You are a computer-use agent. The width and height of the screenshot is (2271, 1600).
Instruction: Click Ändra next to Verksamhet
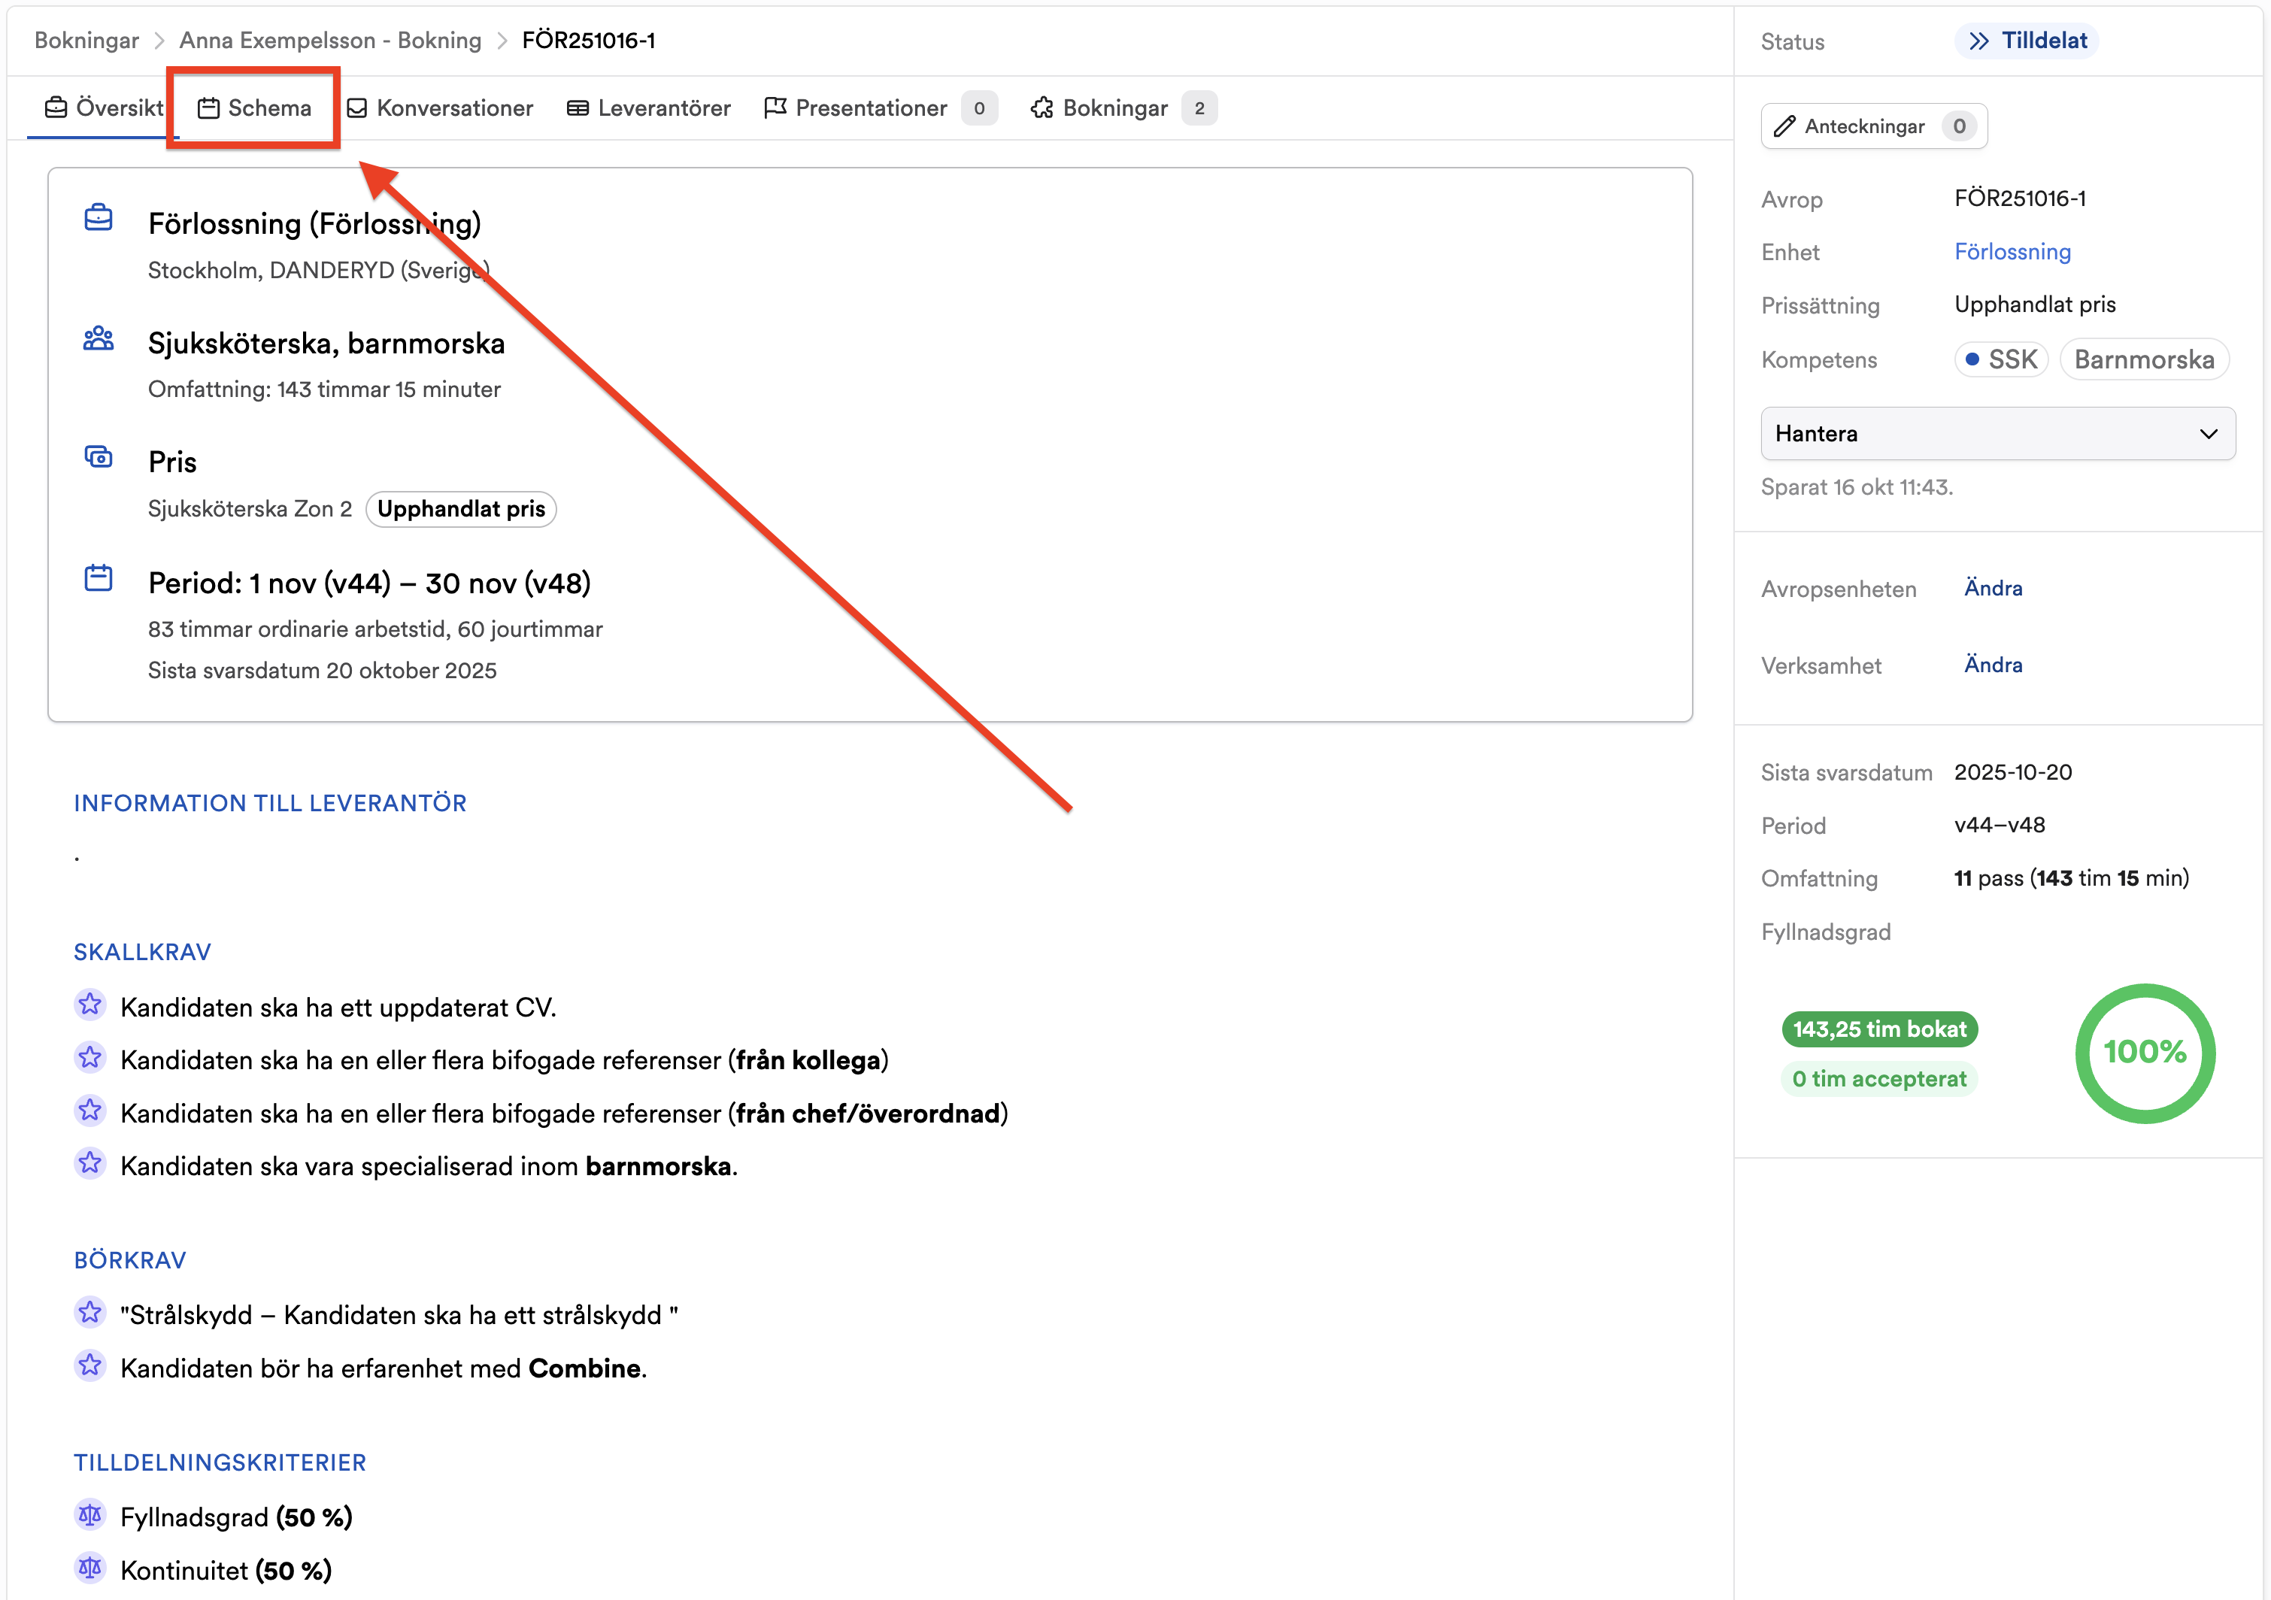[x=1993, y=665]
